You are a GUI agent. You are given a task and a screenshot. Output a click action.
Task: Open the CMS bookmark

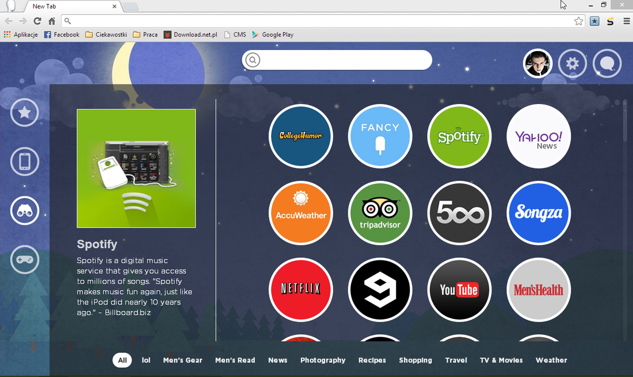(x=235, y=34)
